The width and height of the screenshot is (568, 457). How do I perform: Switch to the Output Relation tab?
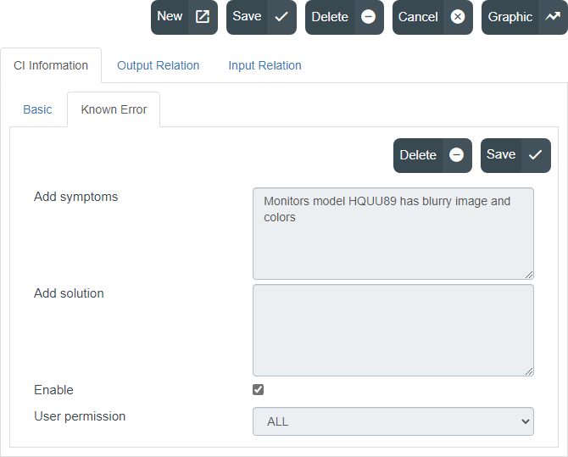tap(158, 65)
